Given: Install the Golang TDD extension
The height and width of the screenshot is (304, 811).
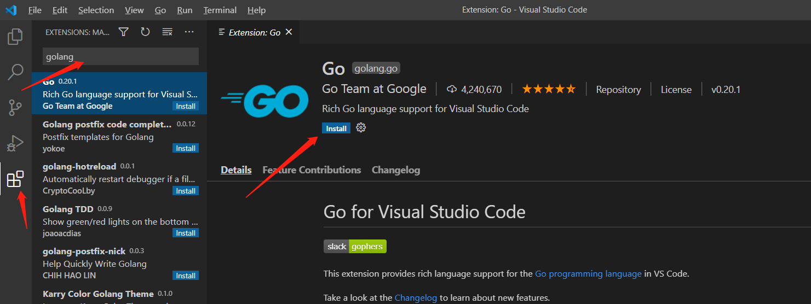Looking at the screenshot, I should [x=186, y=233].
